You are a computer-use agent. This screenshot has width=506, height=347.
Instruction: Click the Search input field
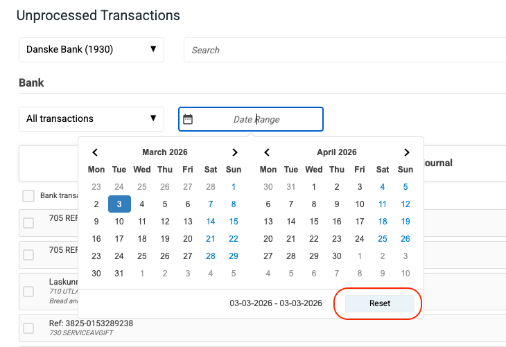tap(344, 50)
